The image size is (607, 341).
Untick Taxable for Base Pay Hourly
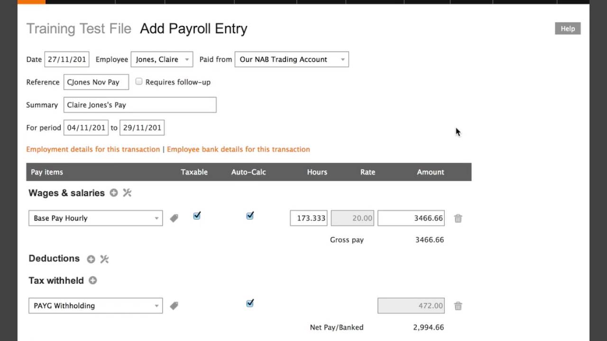197,216
